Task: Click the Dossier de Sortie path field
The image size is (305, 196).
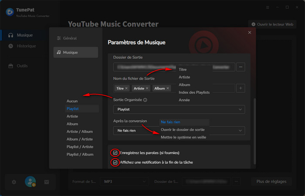Action: pyautogui.click(x=174, y=67)
